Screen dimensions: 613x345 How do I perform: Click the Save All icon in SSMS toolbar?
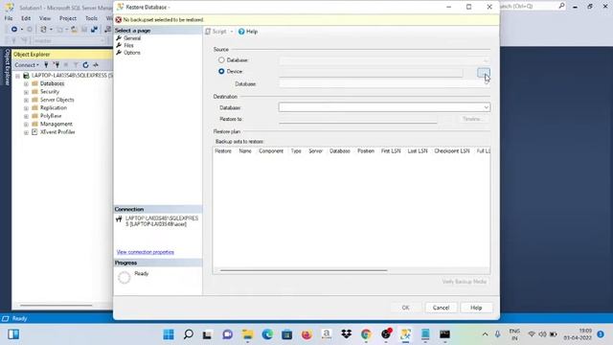coord(94,30)
